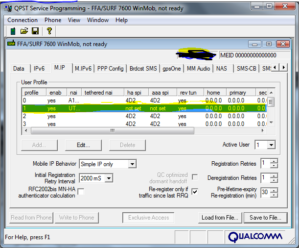Expand Initial Registration Retry Interval dropdown
299x248 pixels.
109,178
